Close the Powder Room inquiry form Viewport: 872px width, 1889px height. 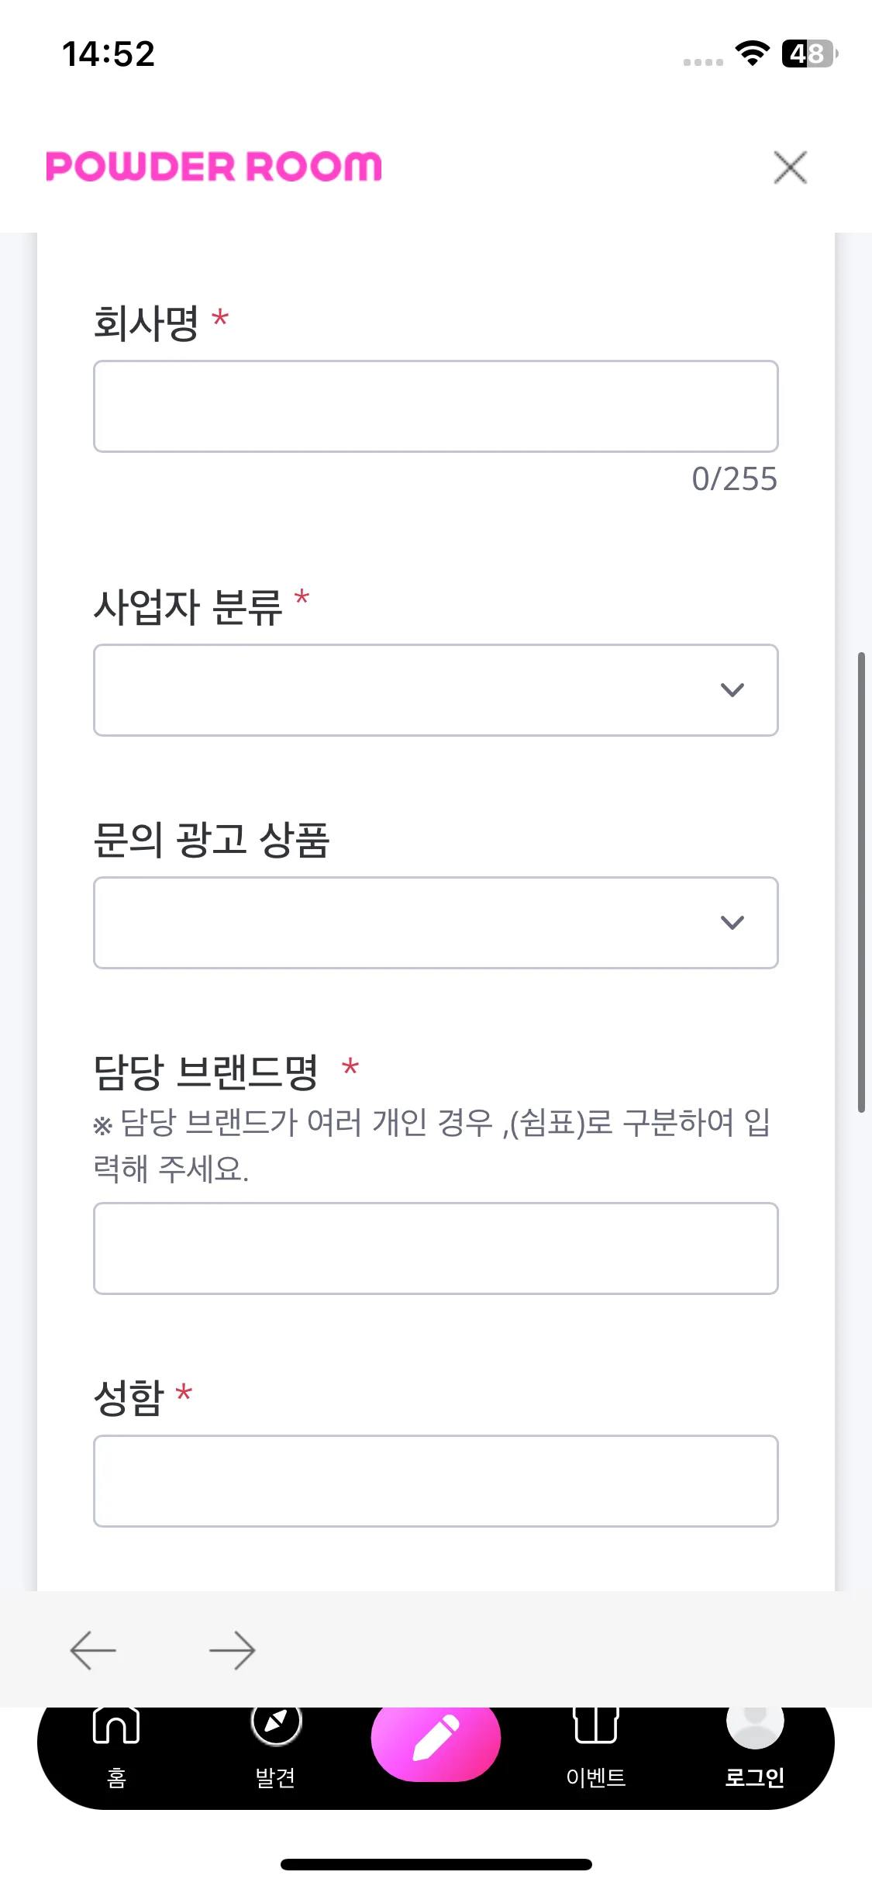point(790,167)
